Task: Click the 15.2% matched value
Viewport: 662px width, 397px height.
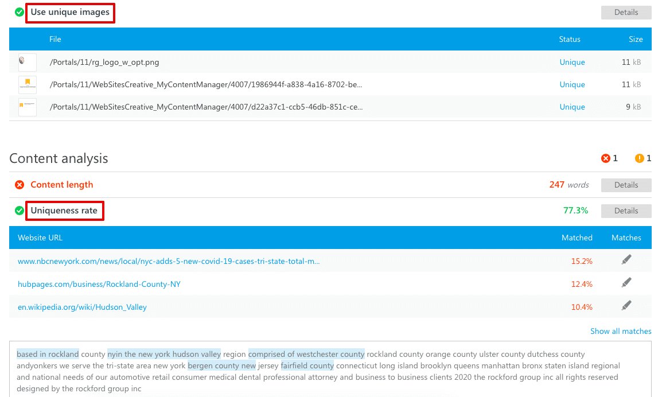Action: coord(582,262)
